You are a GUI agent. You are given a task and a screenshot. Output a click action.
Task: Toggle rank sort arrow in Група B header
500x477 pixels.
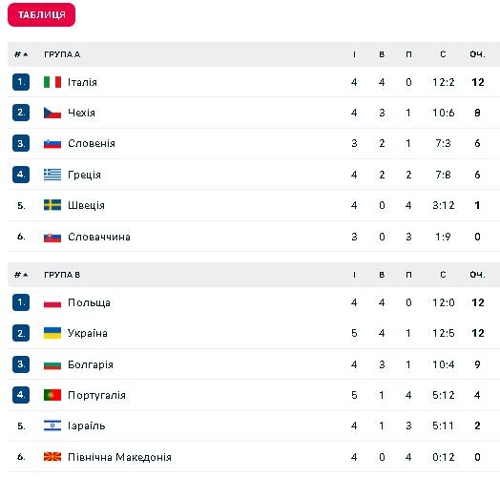point(26,275)
